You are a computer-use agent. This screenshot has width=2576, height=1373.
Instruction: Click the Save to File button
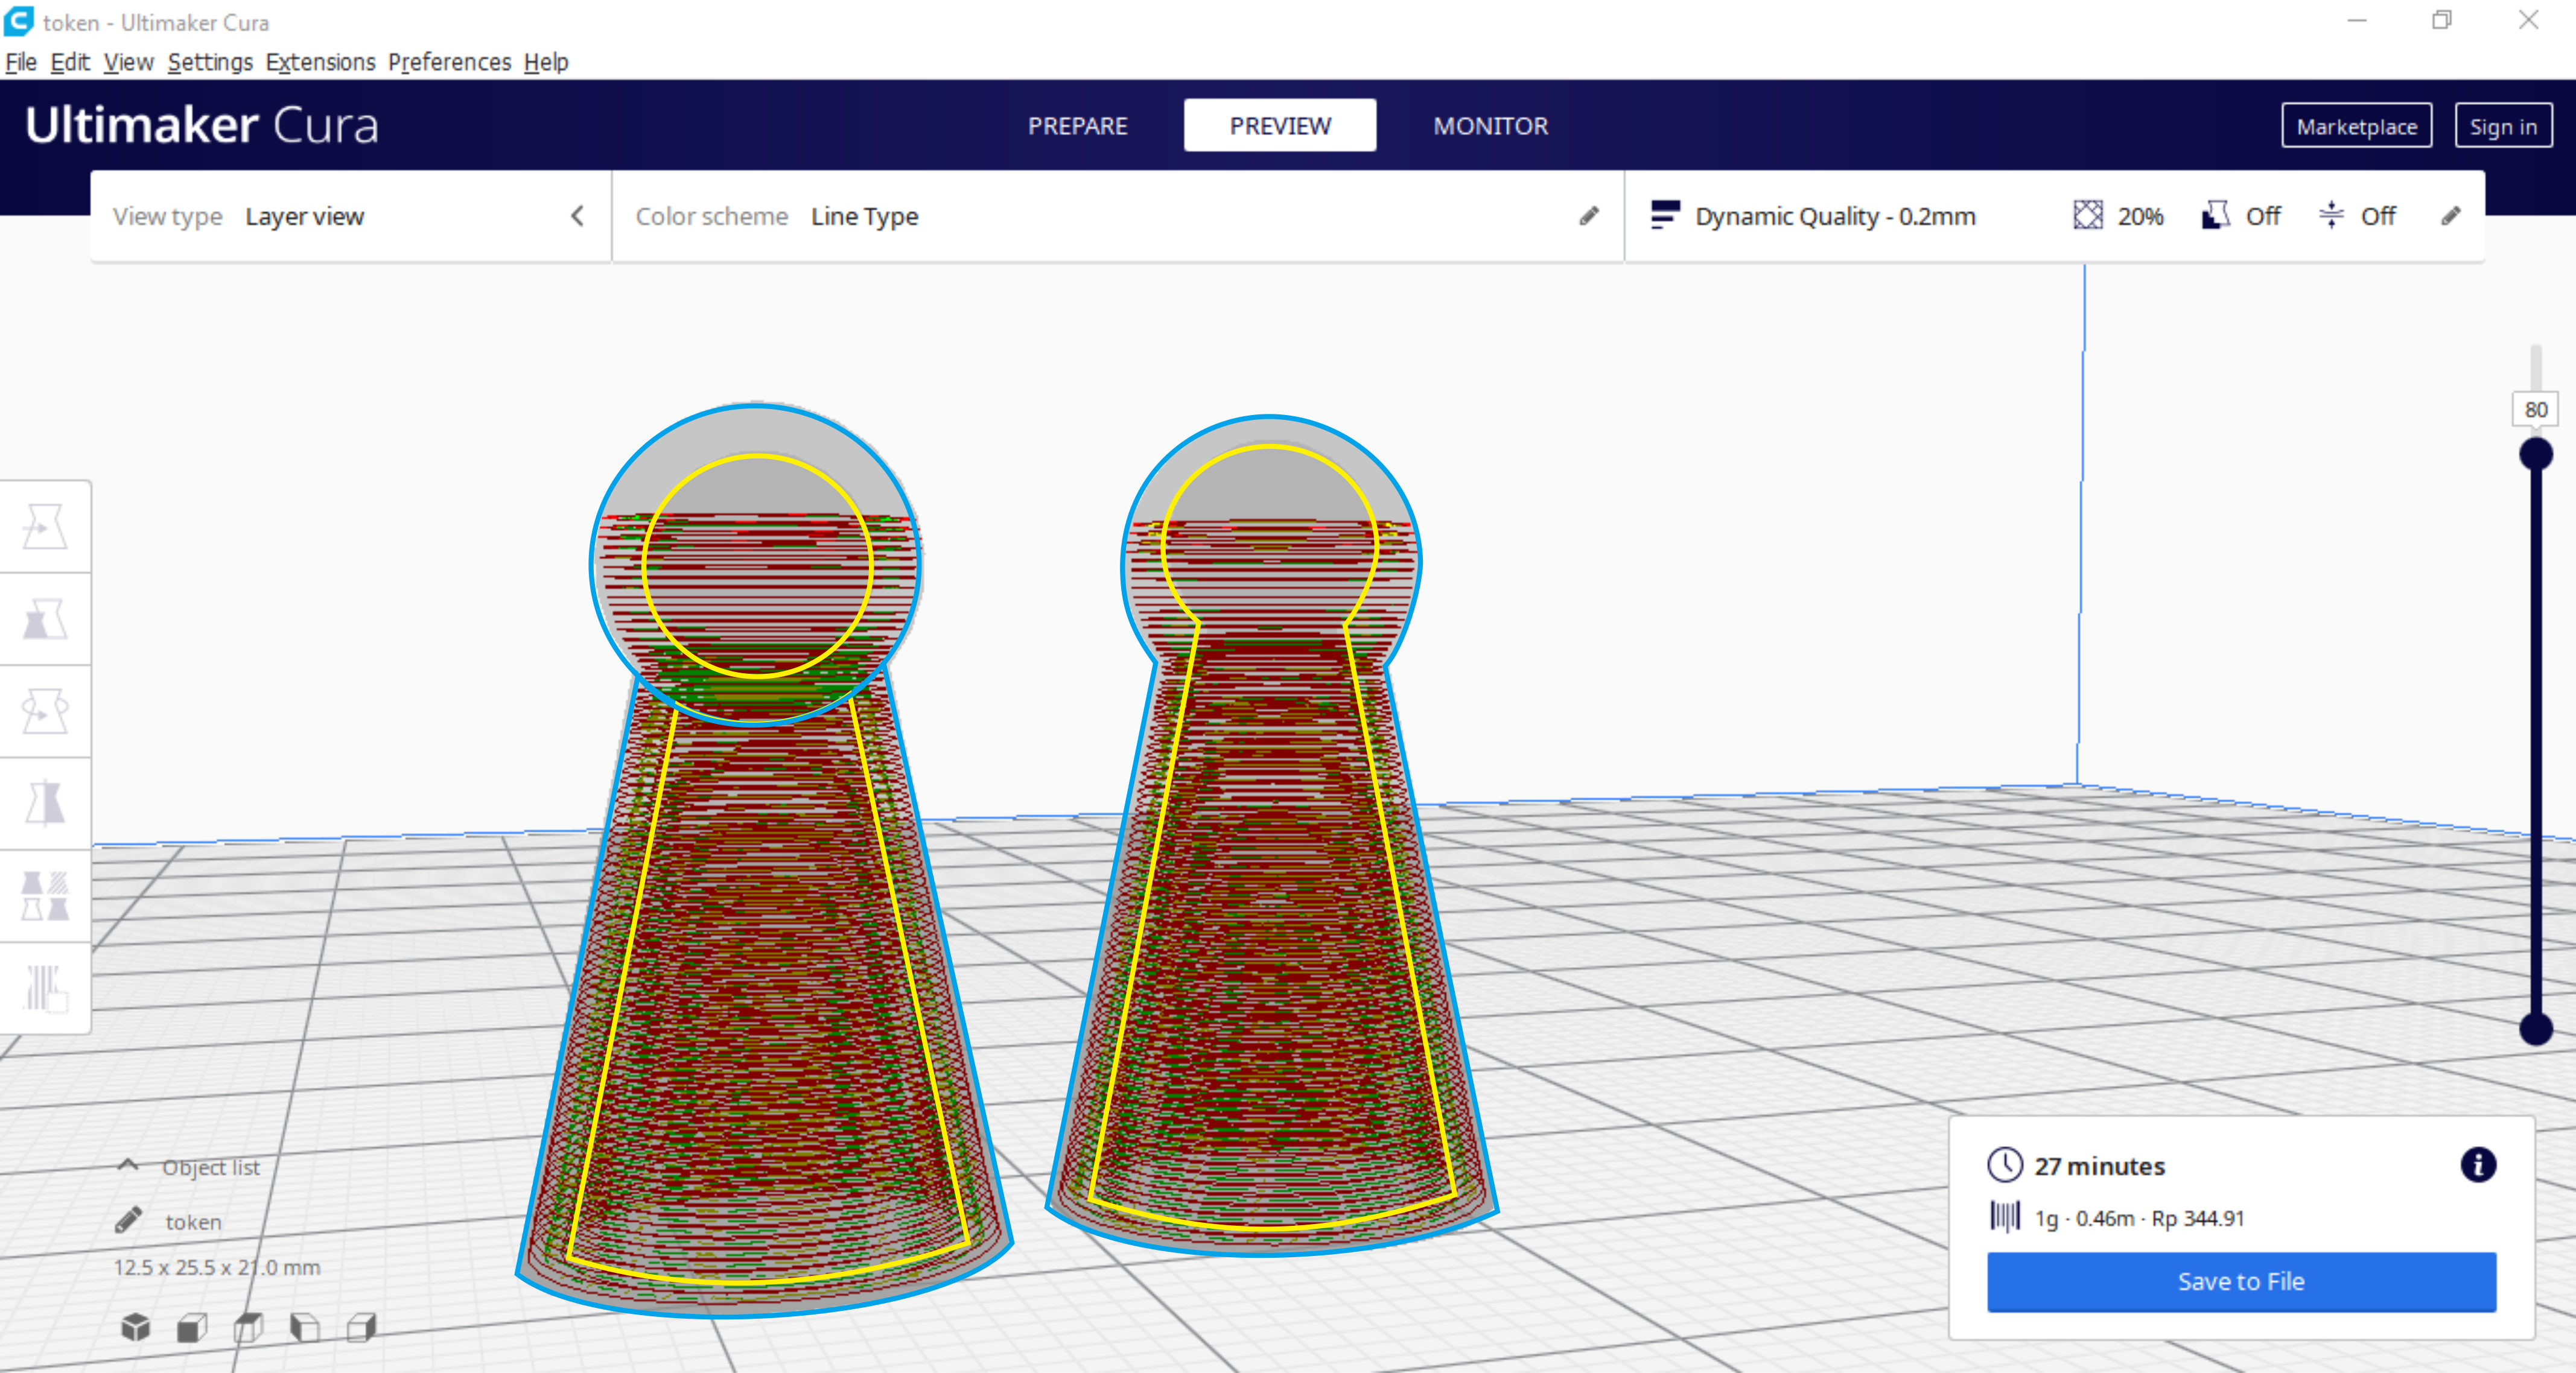click(x=2240, y=1281)
